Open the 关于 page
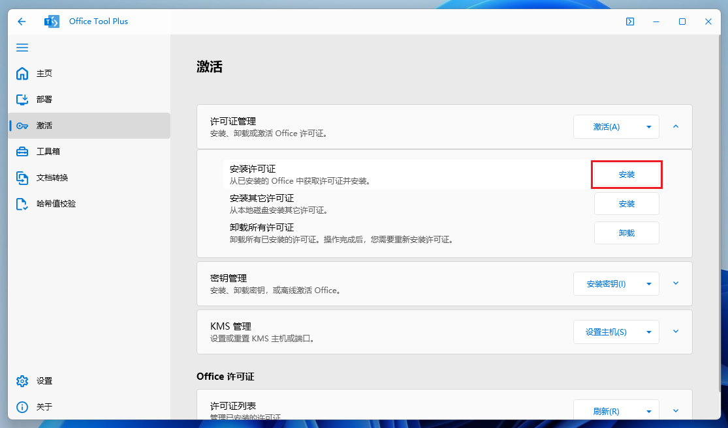 89,407
